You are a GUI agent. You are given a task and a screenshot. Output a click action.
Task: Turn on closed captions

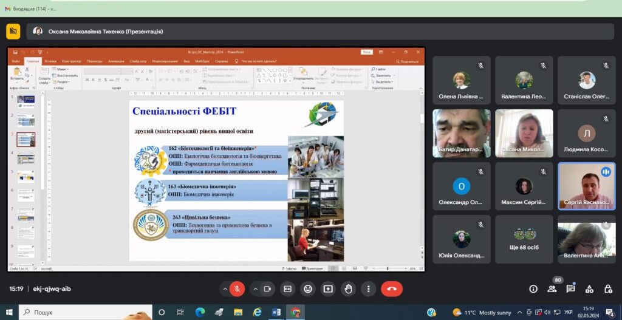288,289
